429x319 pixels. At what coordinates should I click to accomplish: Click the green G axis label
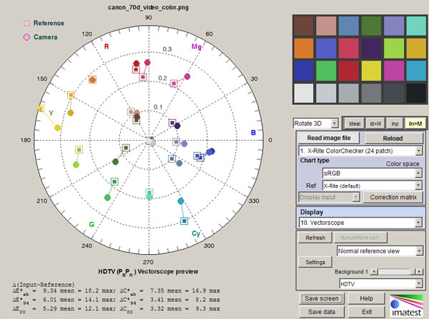point(92,224)
